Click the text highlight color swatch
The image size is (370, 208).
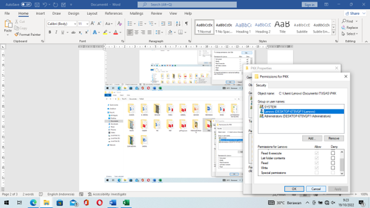pyautogui.click(x=105, y=32)
